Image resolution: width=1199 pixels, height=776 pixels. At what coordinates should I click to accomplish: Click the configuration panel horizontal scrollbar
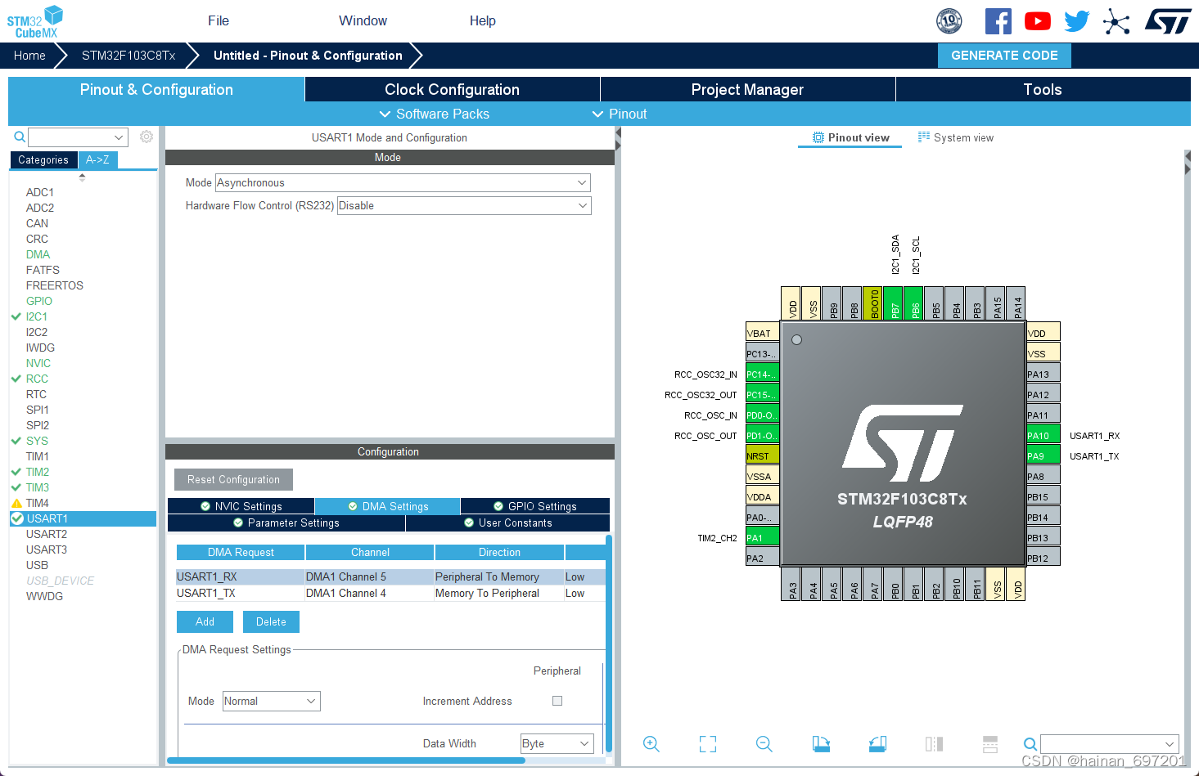pyautogui.click(x=345, y=760)
